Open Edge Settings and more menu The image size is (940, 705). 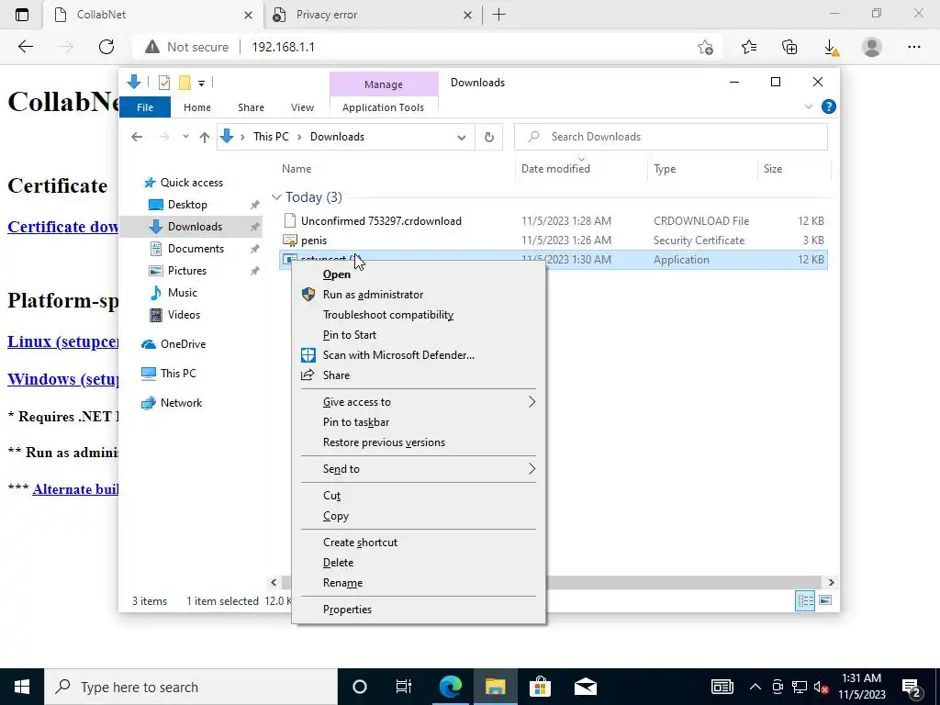pyautogui.click(x=913, y=47)
